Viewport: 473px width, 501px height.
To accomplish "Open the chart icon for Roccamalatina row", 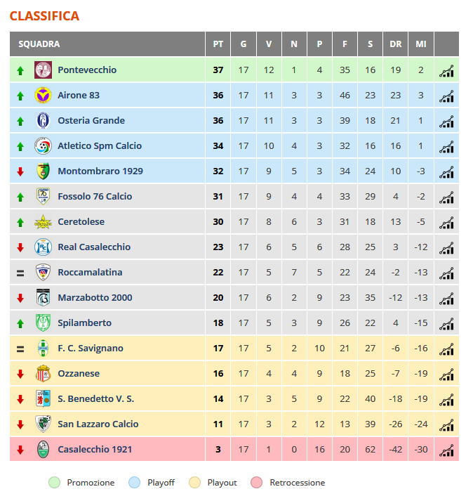I will [446, 273].
